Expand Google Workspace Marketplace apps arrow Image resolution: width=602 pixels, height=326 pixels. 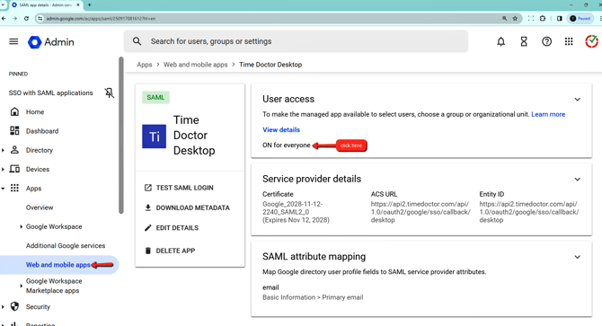coord(22,286)
